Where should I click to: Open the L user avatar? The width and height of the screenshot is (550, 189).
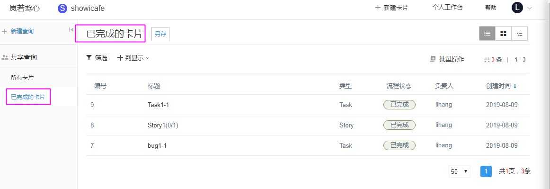point(517,8)
